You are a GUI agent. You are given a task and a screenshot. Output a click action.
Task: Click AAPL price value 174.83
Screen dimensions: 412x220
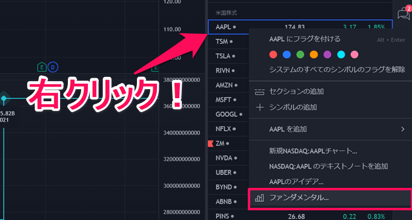point(295,27)
